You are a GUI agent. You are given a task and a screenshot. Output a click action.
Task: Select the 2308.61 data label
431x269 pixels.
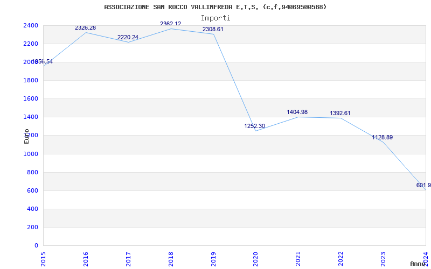pos(213,30)
